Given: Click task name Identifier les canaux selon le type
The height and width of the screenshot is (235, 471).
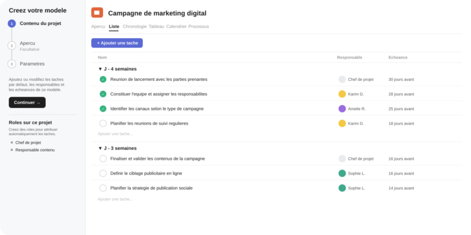Looking at the screenshot, I should point(157,109).
